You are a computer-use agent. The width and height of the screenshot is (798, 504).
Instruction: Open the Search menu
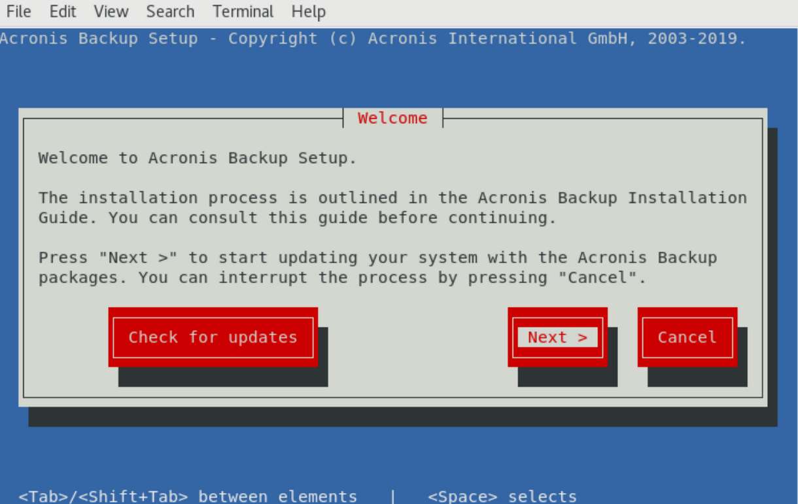(170, 11)
